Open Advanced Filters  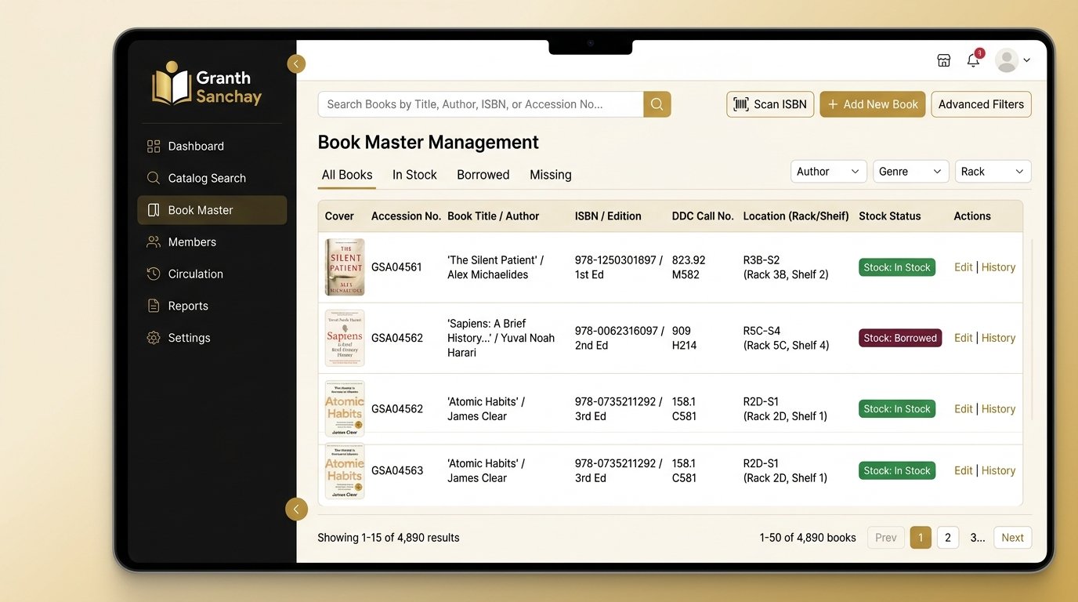(981, 104)
